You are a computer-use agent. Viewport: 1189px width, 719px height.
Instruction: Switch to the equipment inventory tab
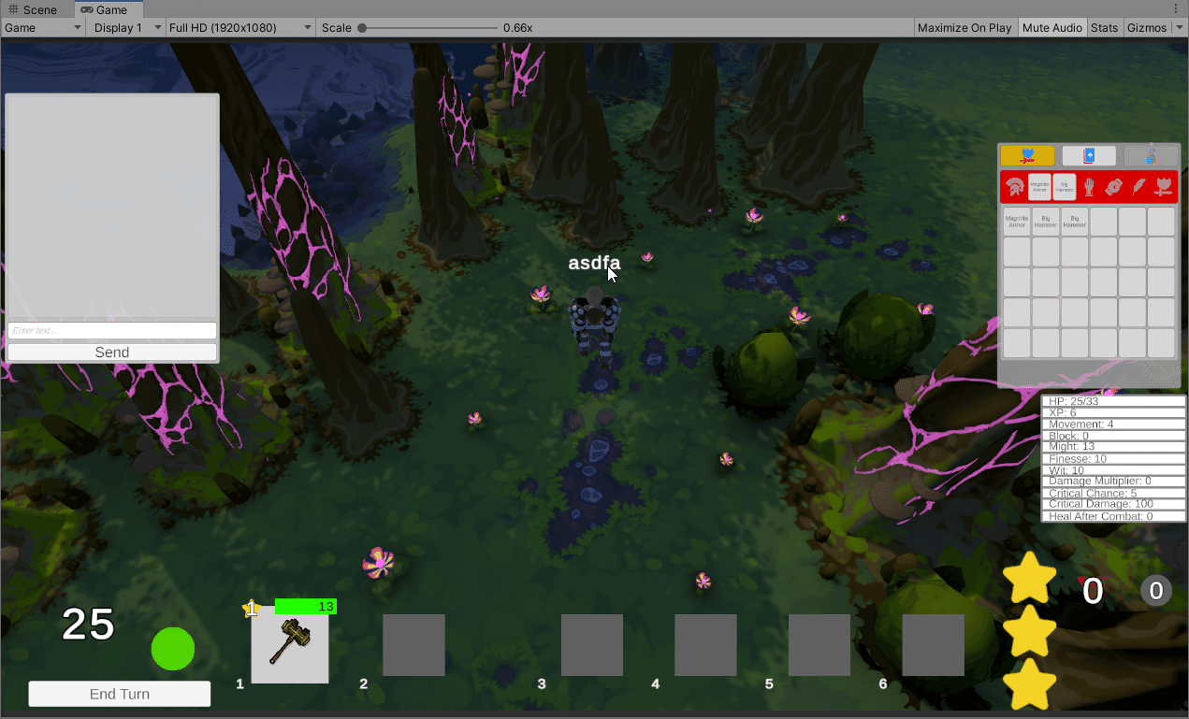[x=1027, y=156]
